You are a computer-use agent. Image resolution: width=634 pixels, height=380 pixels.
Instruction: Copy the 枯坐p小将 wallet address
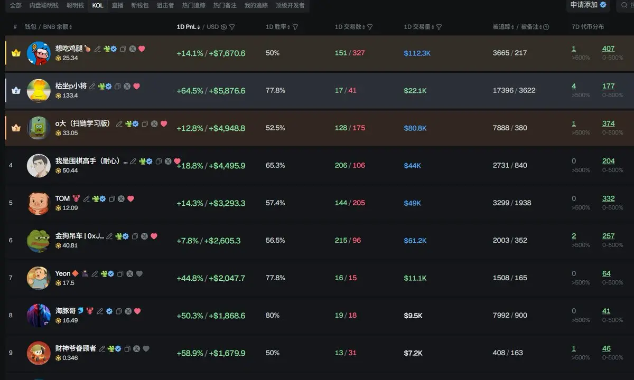coord(117,87)
